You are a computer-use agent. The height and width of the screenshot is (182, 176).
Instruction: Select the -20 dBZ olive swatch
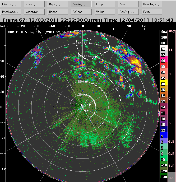pyautogui.click(x=164, y=170)
